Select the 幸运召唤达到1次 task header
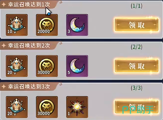Viewport: 163px width, 120px height. 29,5
